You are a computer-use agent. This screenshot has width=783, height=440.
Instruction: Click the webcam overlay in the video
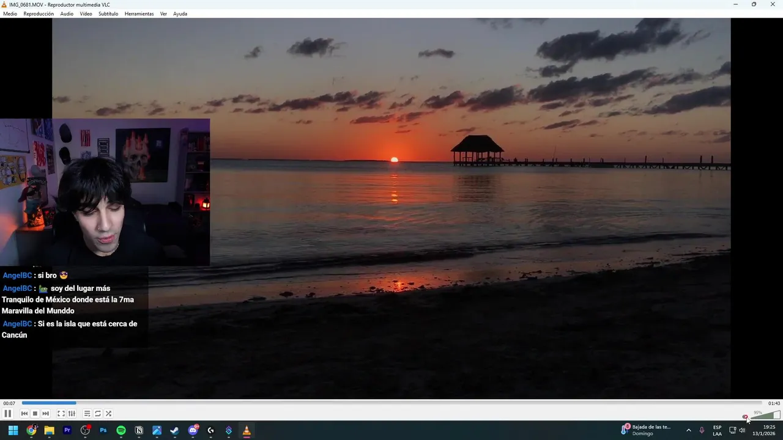[x=105, y=192]
